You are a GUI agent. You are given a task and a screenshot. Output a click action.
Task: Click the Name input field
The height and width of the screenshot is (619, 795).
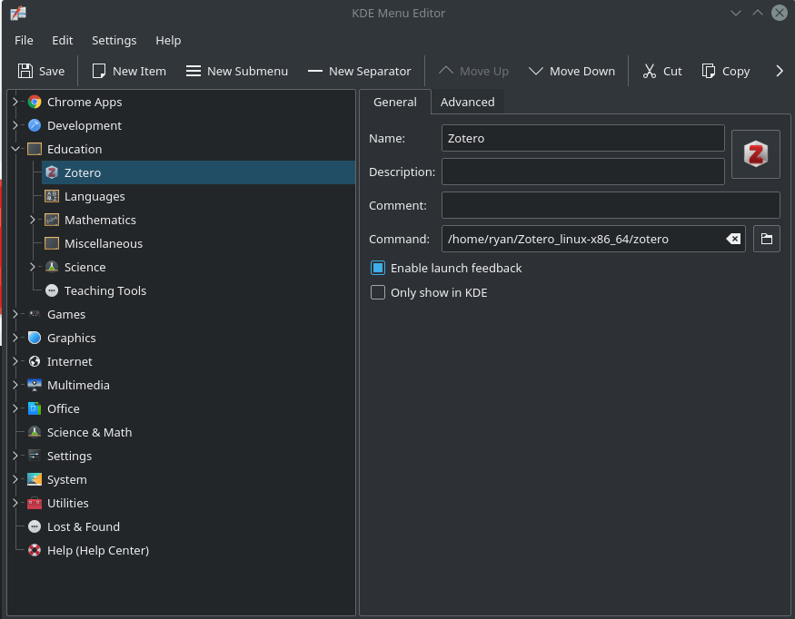[x=582, y=138]
